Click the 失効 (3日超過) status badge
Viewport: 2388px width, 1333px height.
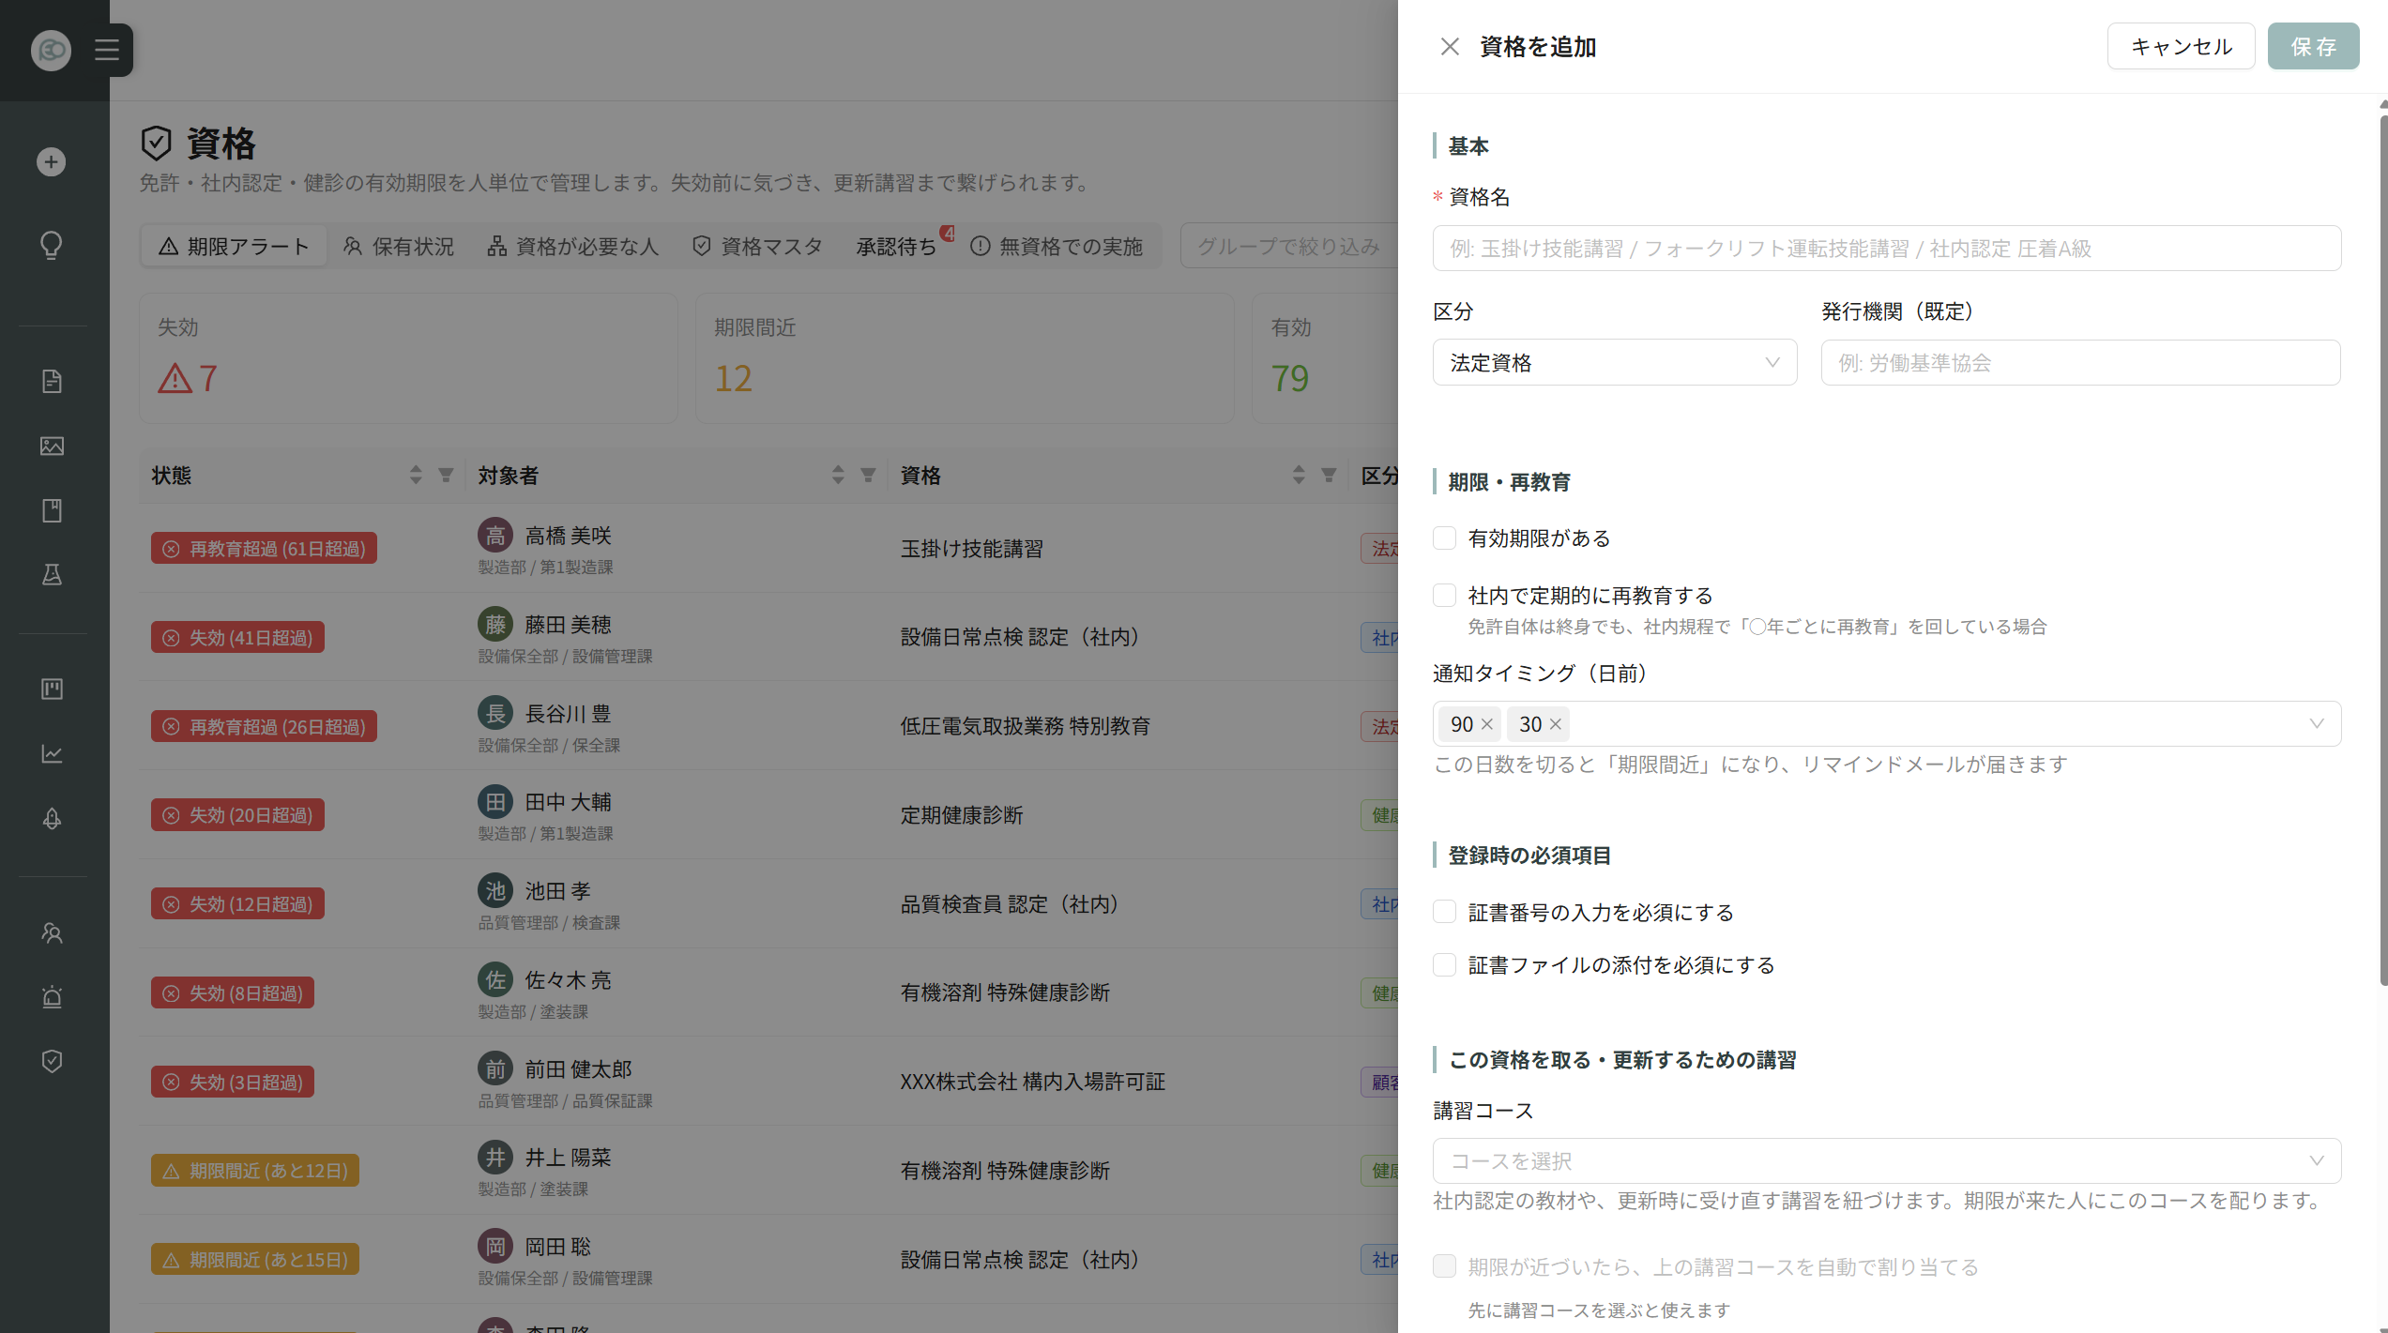tap(233, 1083)
